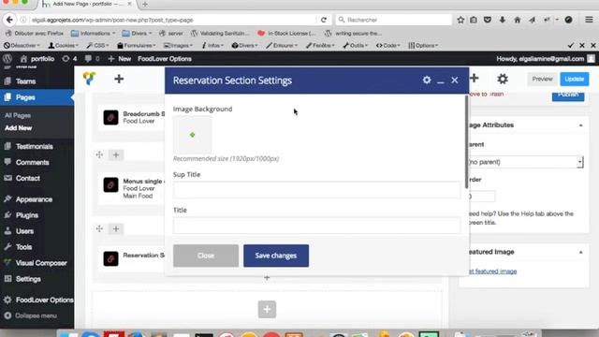The image size is (599, 337).
Task: Open the Outils developer toolbar dropdown
Action: coord(356,46)
